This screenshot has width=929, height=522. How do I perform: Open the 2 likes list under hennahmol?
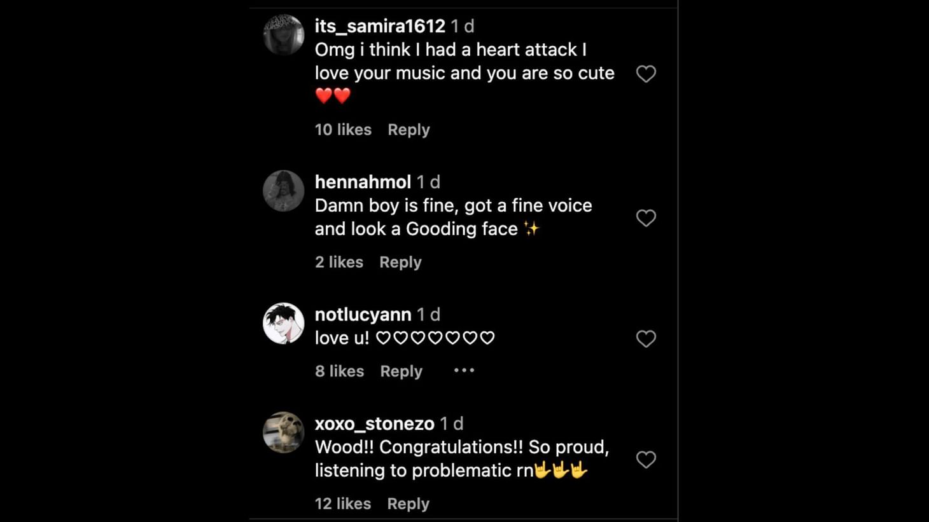pyautogui.click(x=339, y=262)
